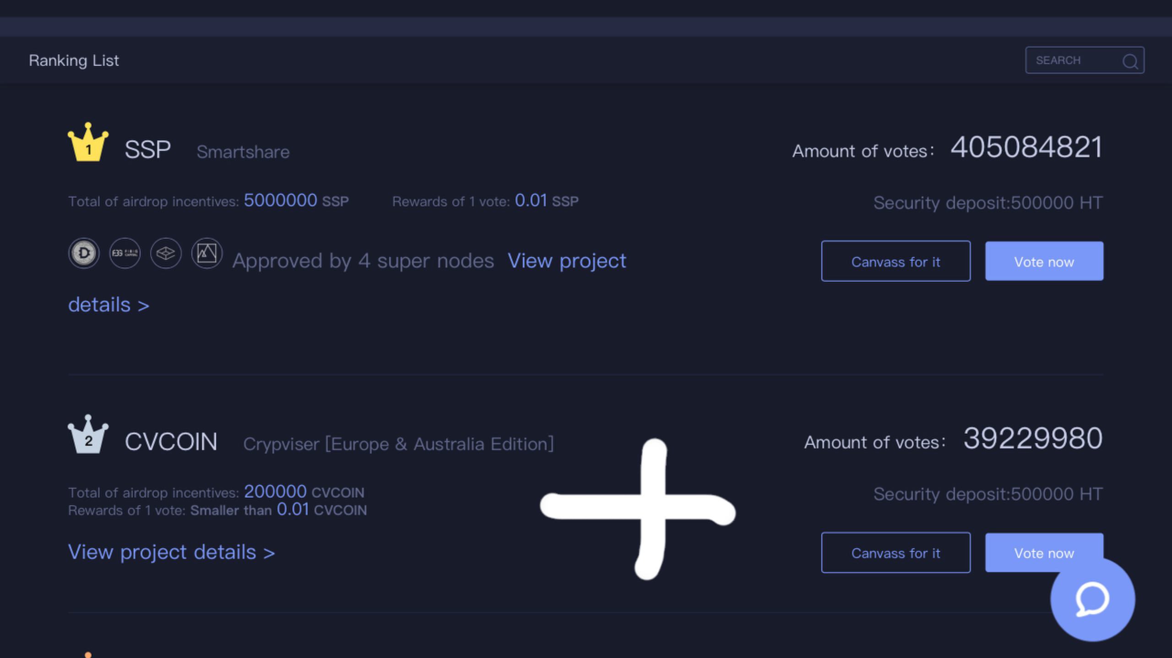Click 0.01 SSP reward value
This screenshot has width=1172, height=658.
[x=547, y=200]
